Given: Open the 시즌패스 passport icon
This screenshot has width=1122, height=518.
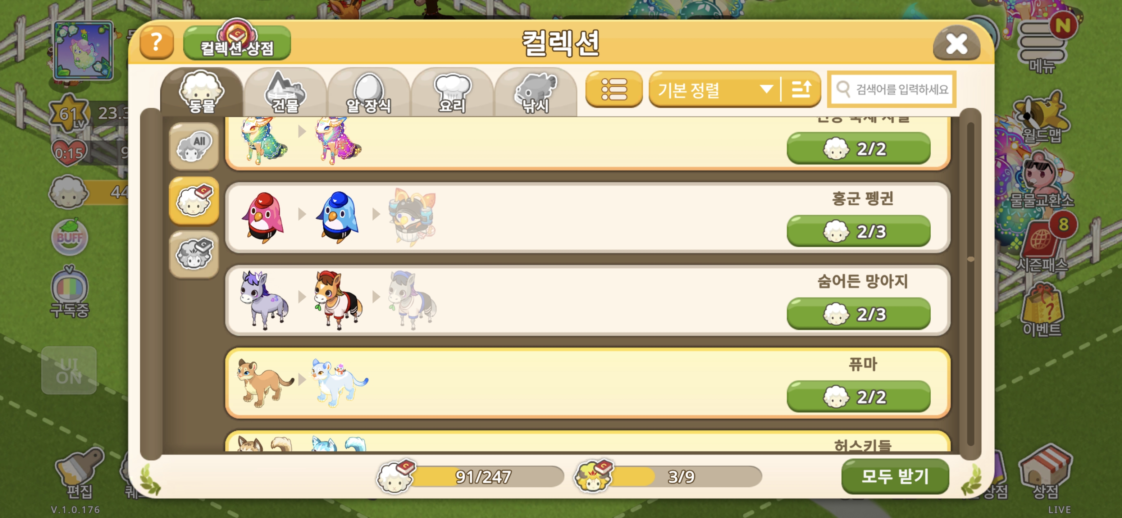Looking at the screenshot, I should pos(1042,243).
